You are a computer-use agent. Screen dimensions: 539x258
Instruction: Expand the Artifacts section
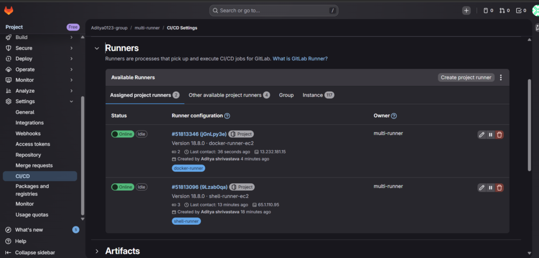(96, 251)
